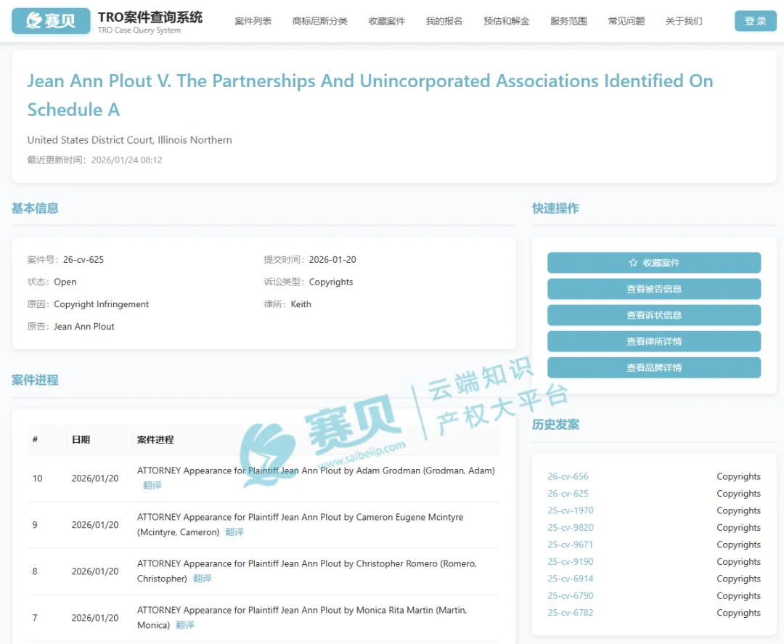
Task: Click the 登录 button
Action: pyautogui.click(x=755, y=21)
